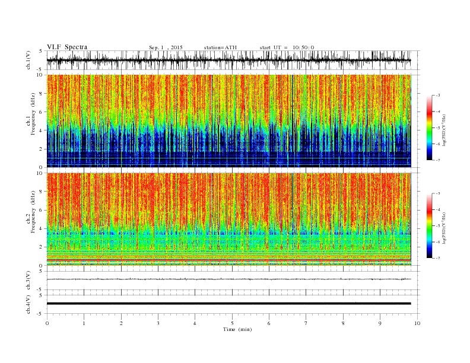Viewport: 470px width, 363px height.
Task: Click the "2" minute tick on Time axis
Action: point(121,323)
